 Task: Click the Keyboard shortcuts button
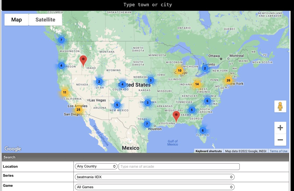tap(209, 151)
